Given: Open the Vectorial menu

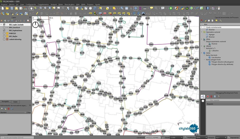Looking at the screenshot, I should (53, 5).
